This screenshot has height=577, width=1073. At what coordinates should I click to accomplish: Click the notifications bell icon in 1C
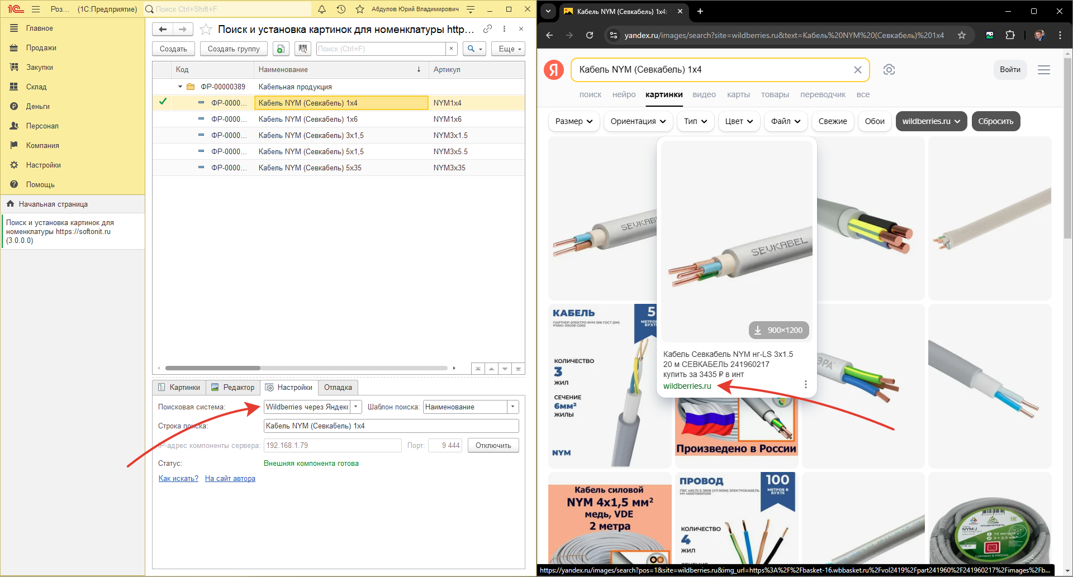pyautogui.click(x=322, y=9)
